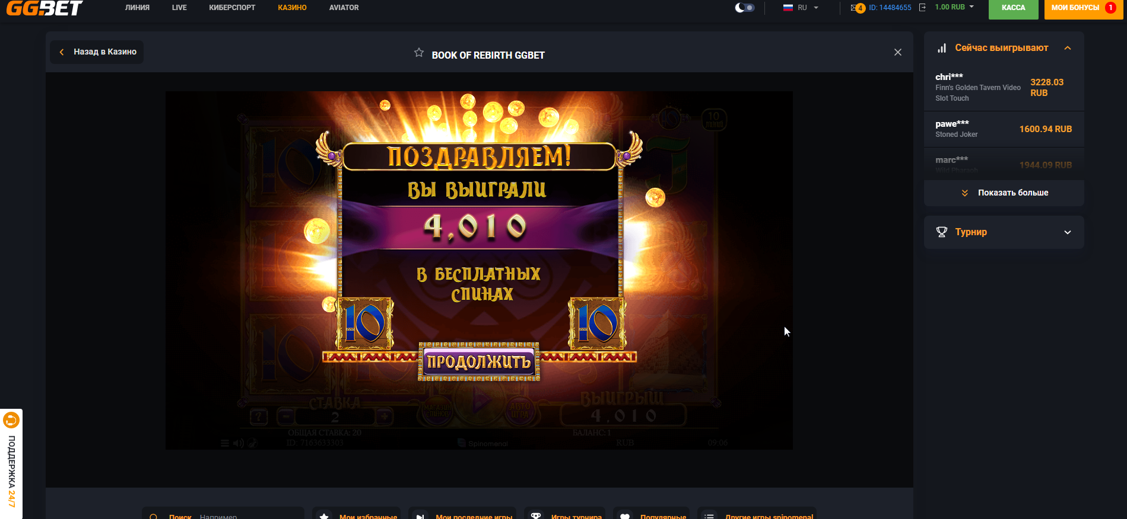Click the GGBET logo
This screenshot has width=1127, height=519.
pyautogui.click(x=44, y=8)
